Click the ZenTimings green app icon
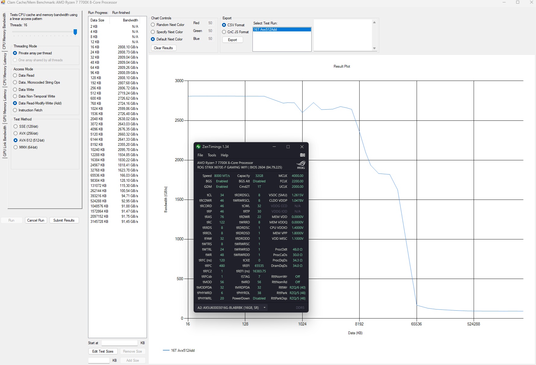The image size is (536, 365). point(198,147)
